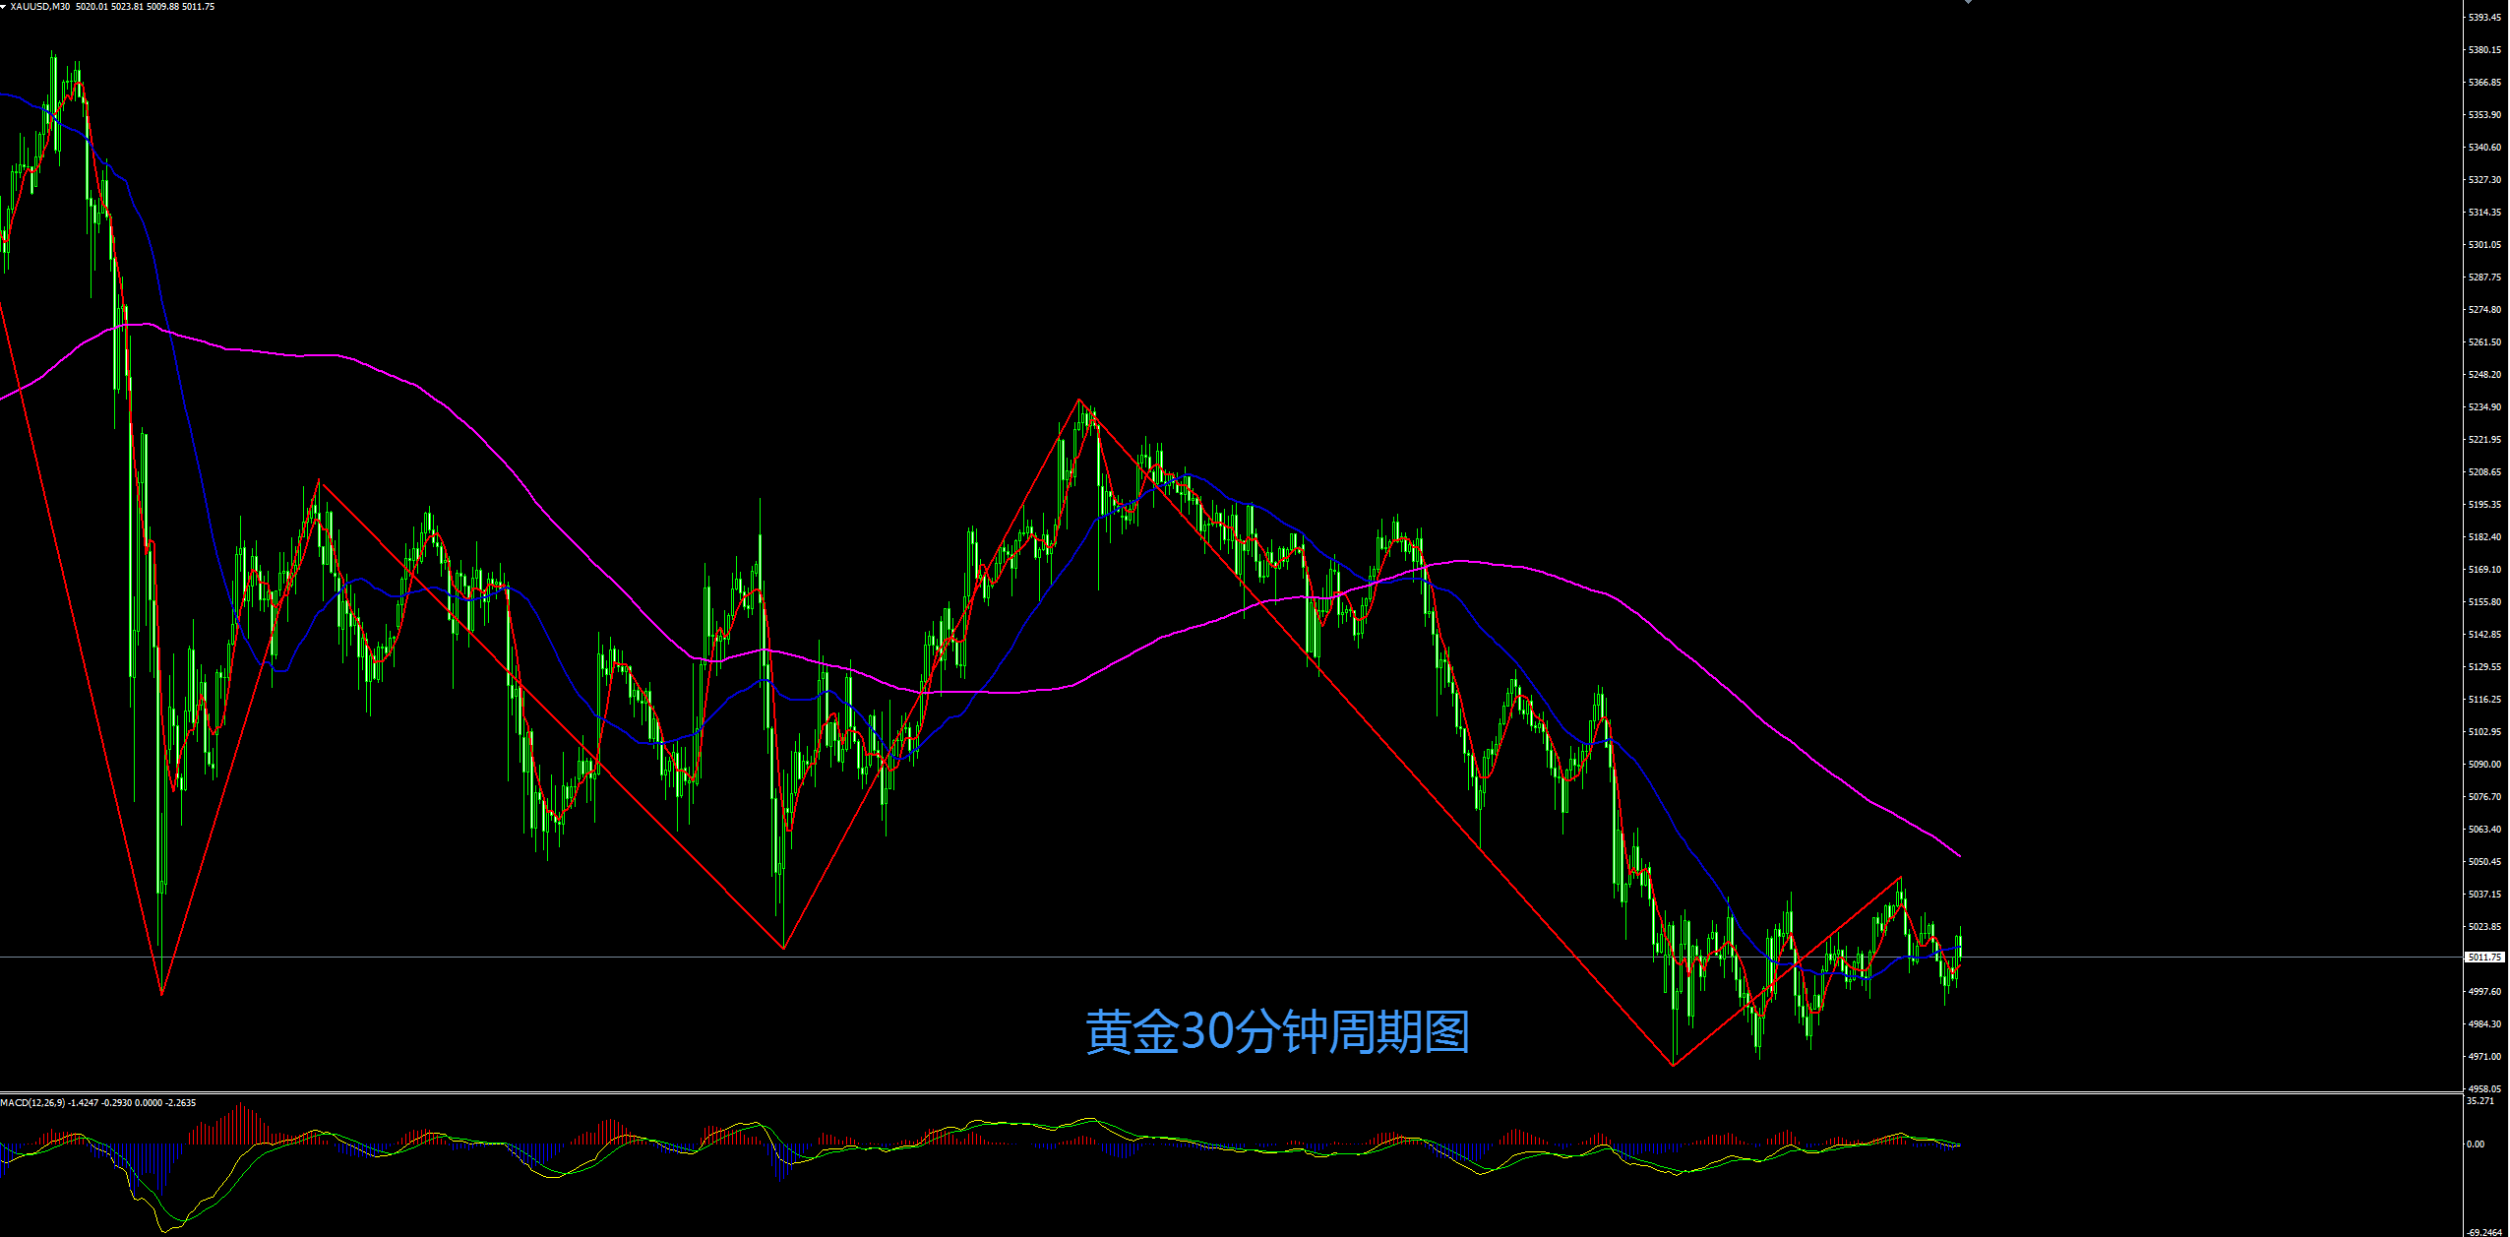Click the 35.271 MACD scale value
Image resolution: width=2510 pixels, height=1237 pixels.
[x=2480, y=1101]
